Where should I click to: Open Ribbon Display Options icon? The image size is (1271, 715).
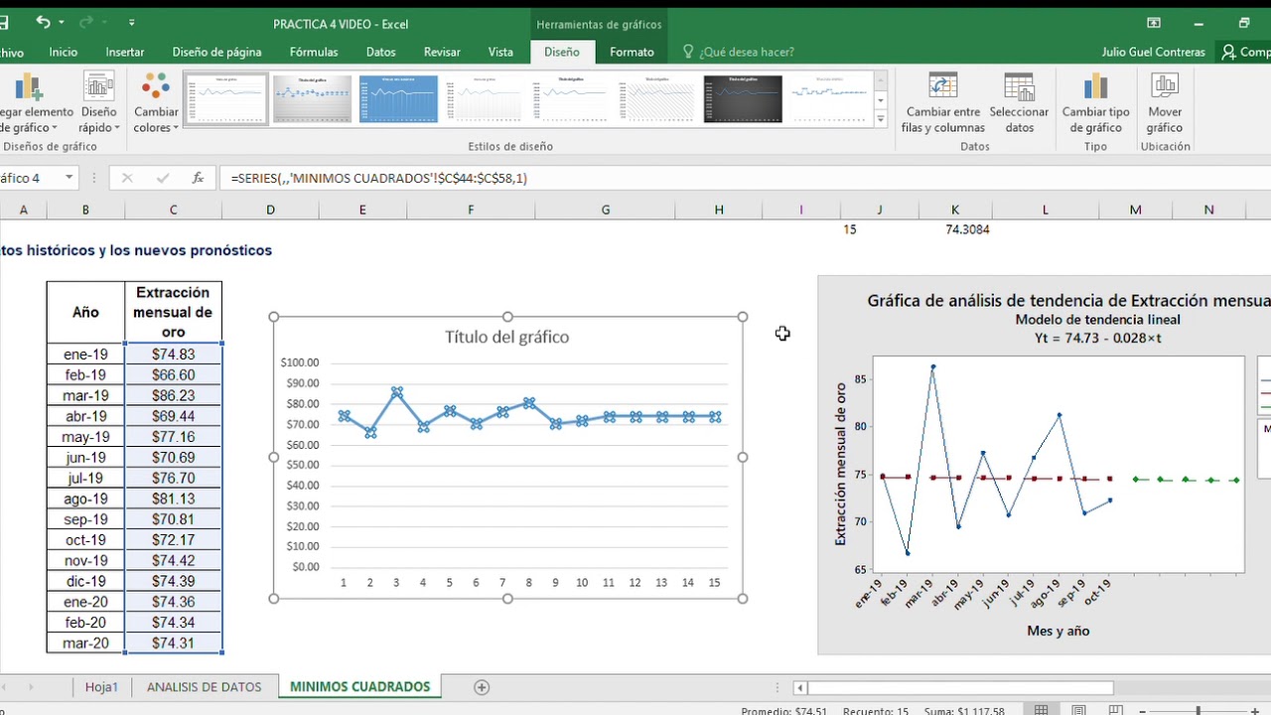[x=1154, y=23]
